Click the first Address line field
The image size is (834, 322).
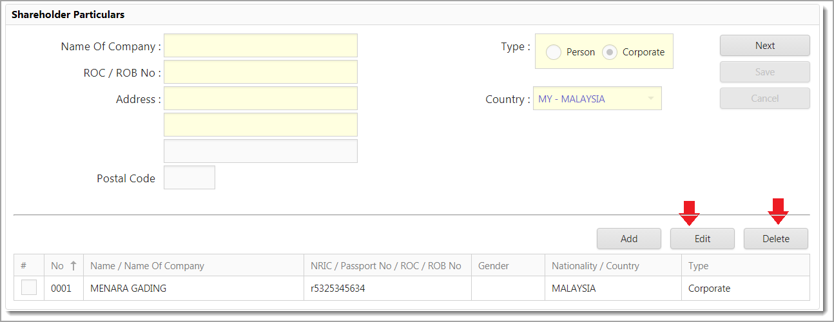[x=260, y=99]
